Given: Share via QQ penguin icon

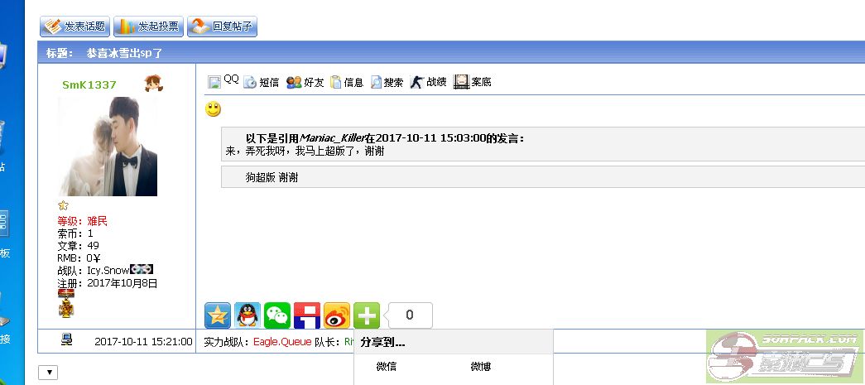Looking at the screenshot, I should (x=247, y=315).
